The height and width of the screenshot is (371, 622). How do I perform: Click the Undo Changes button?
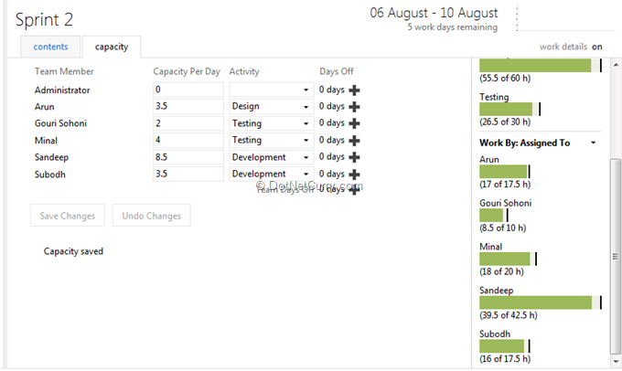[151, 216]
